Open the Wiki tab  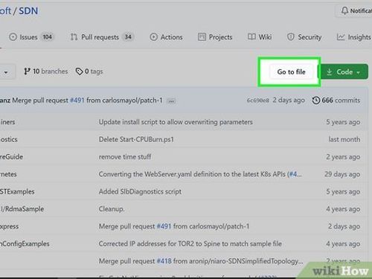260,37
